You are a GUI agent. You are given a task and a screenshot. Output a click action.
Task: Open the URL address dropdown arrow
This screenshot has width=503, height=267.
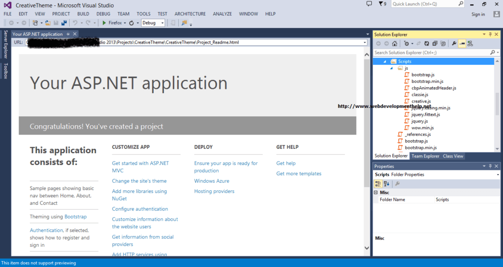point(365,42)
